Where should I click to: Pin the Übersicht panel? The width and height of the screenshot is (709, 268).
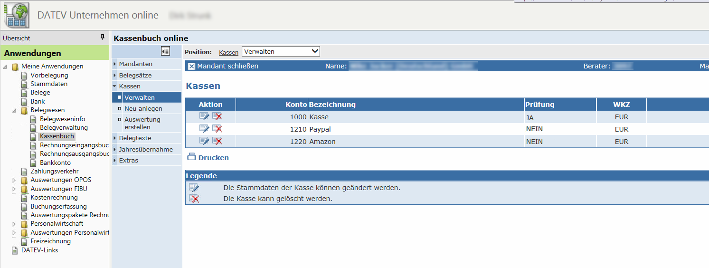(x=102, y=38)
